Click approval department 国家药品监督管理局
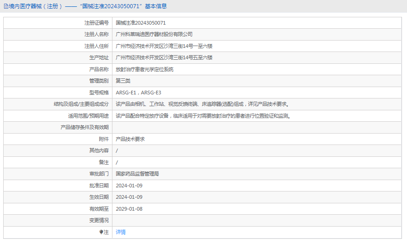This screenshot has height=243, width=407. (137, 174)
